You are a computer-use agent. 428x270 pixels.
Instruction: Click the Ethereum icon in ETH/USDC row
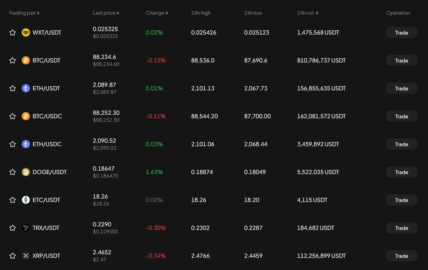click(x=26, y=144)
